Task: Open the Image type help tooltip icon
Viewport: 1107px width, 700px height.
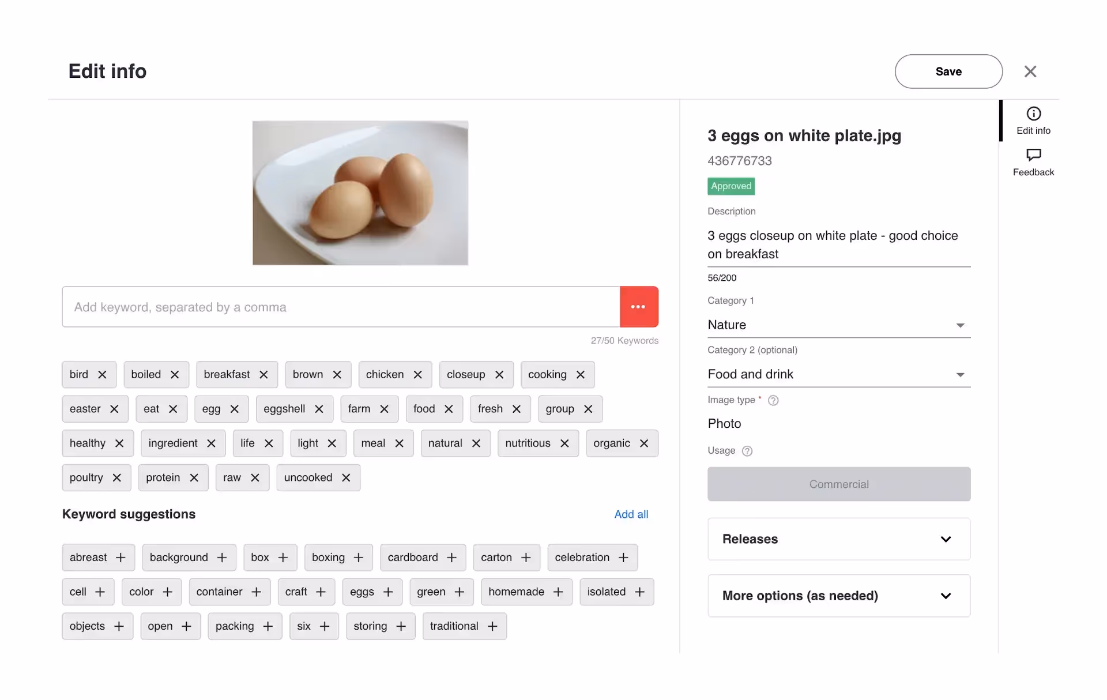Action: click(x=773, y=400)
